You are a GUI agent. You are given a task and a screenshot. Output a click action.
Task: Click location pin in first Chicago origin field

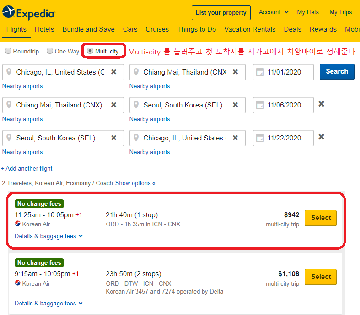pyautogui.click(x=9, y=72)
